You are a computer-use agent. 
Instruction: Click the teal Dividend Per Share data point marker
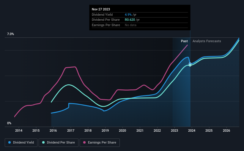coord(190,65)
